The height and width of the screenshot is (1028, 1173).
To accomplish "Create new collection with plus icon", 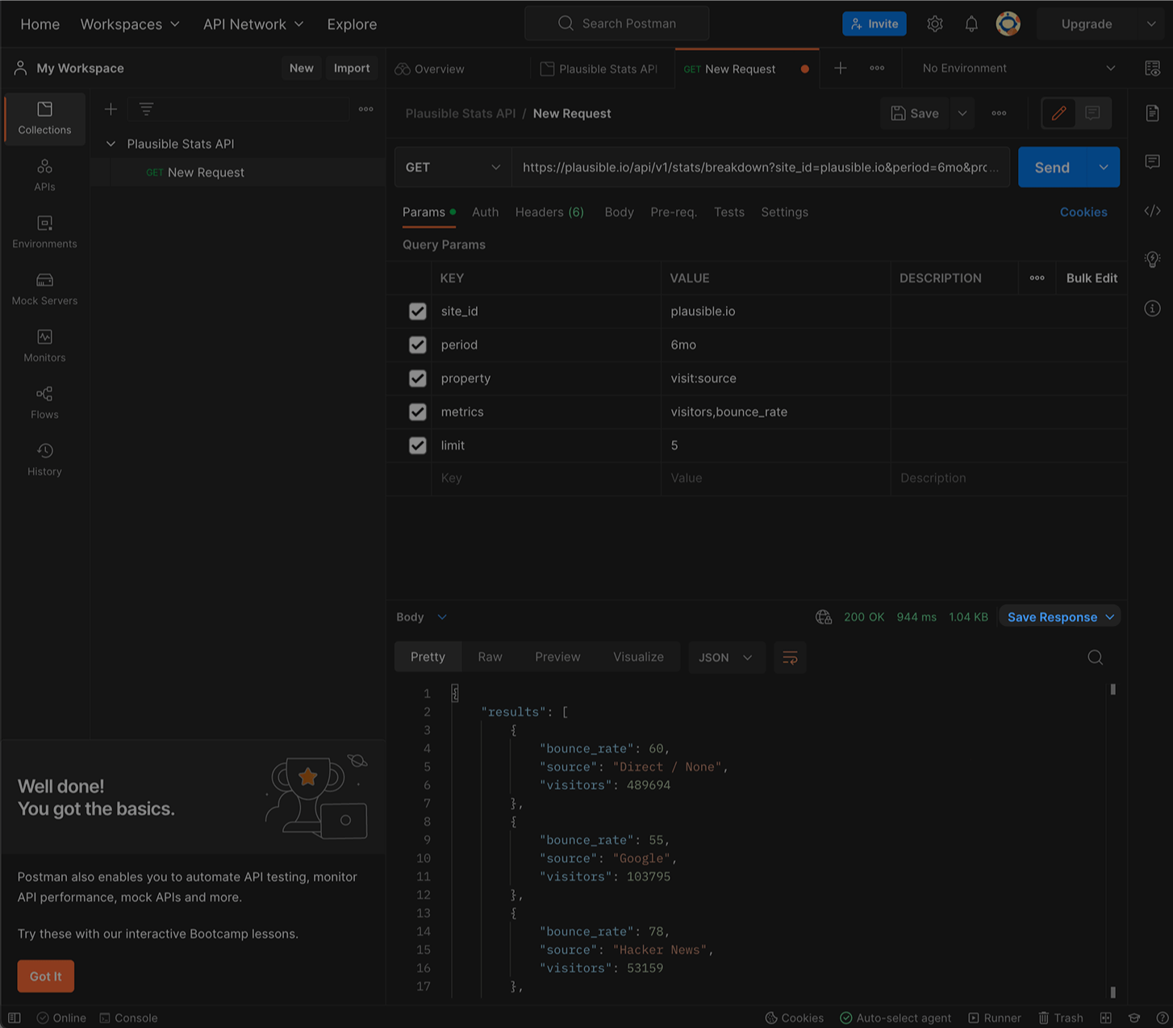I will coord(111,109).
